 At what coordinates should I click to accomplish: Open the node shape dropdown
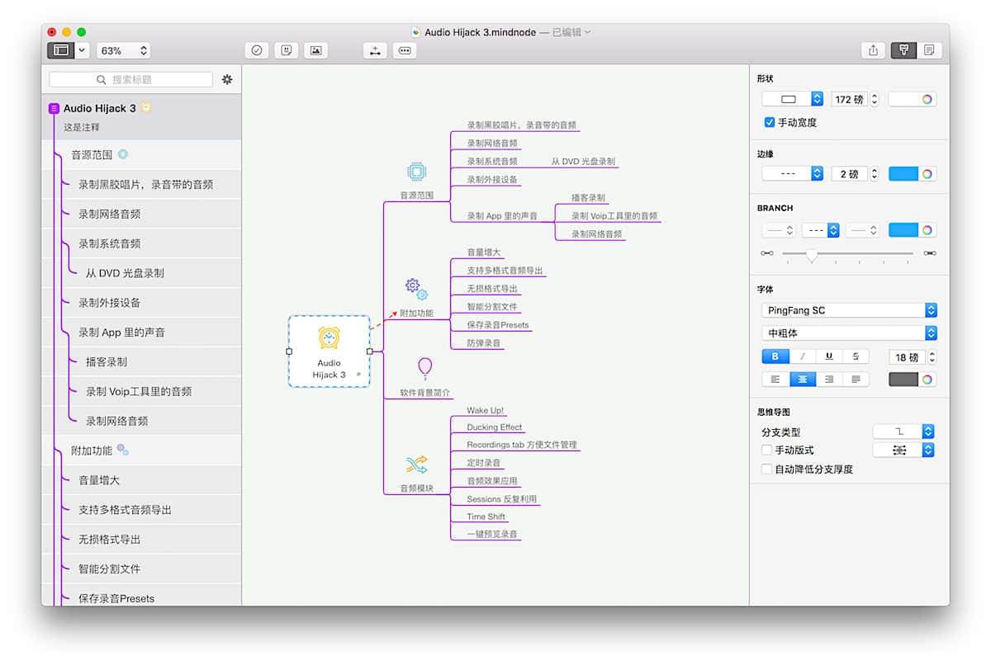[793, 99]
